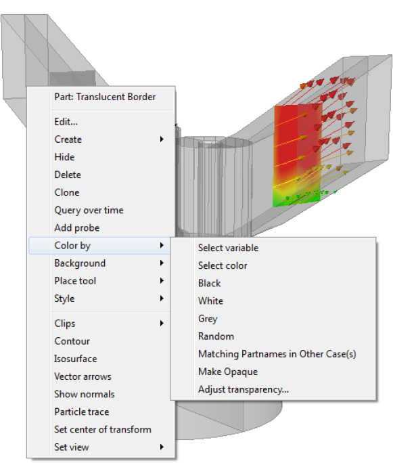Open the Clips submenu arrow
The image size is (393, 463).
(162, 323)
